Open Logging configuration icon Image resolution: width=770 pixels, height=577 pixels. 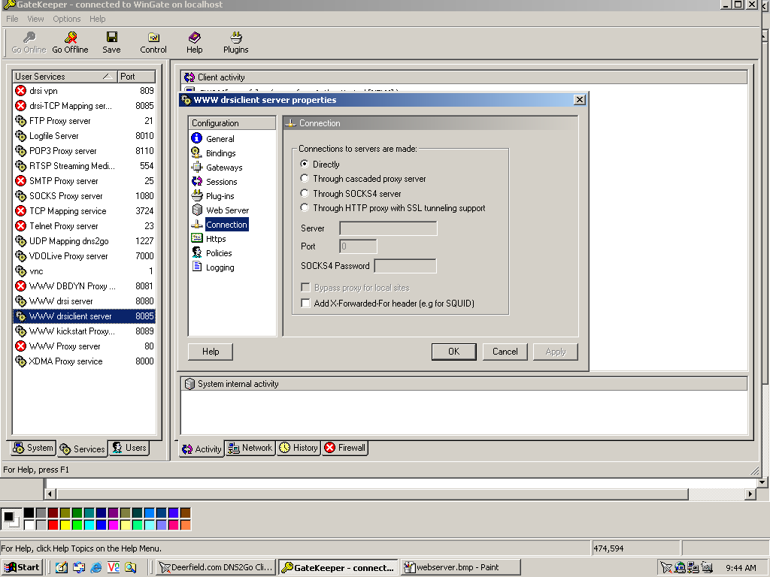(x=196, y=267)
